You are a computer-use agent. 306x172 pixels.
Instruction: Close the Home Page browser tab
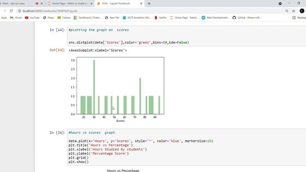click(91, 3)
